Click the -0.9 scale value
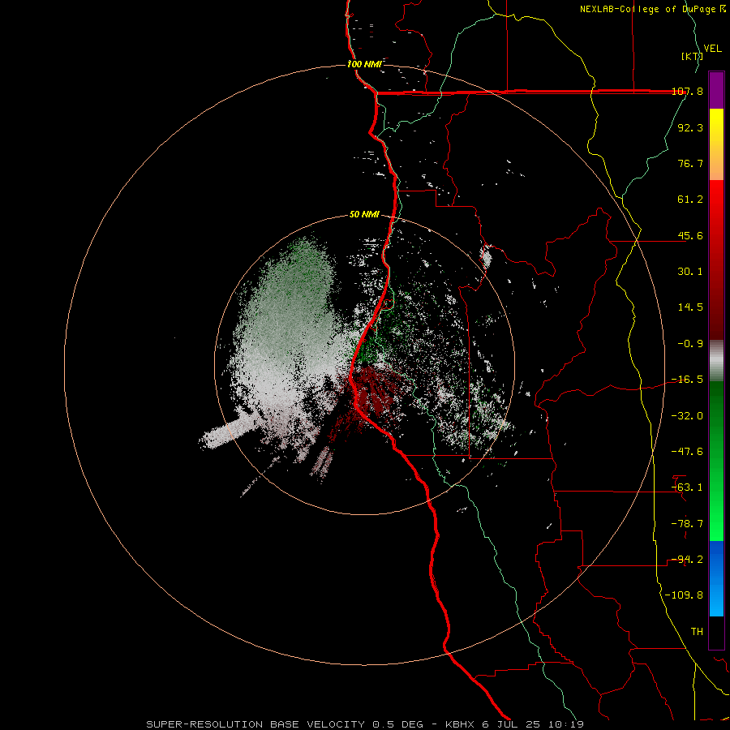 pos(690,344)
